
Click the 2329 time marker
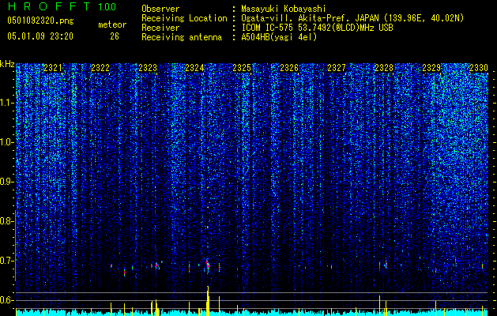(x=431, y=68)
